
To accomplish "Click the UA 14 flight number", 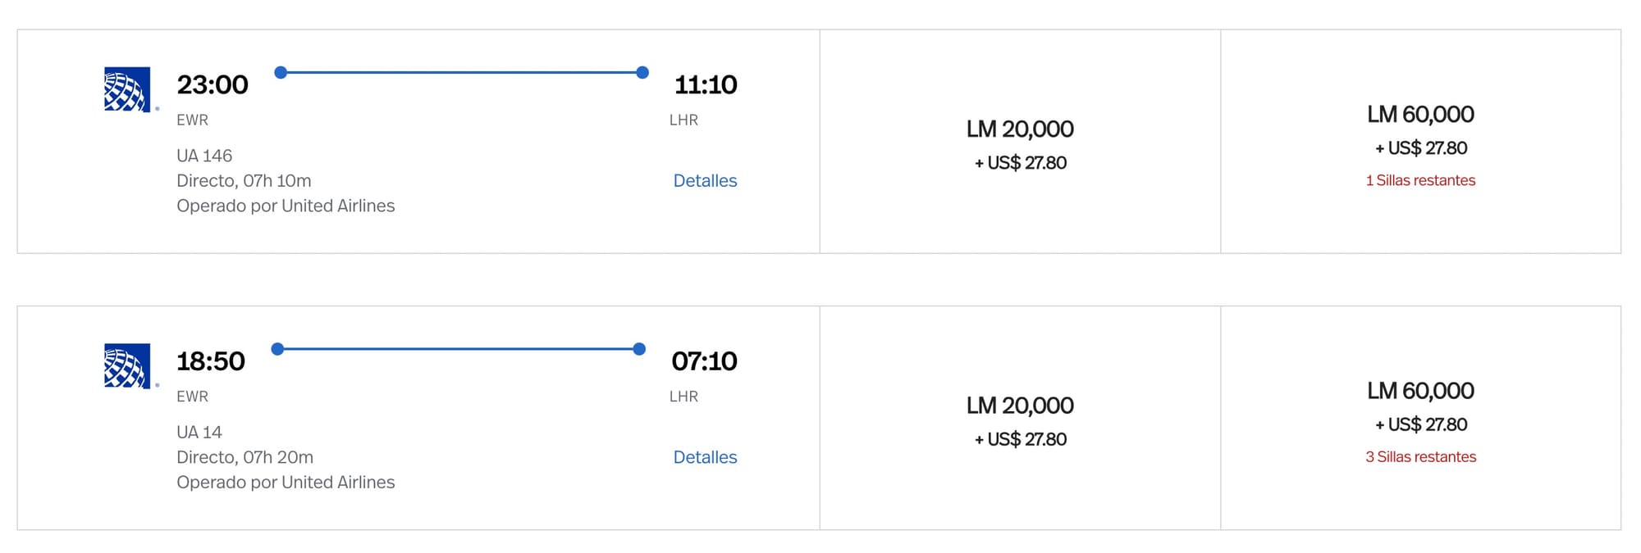I will 199,432.
